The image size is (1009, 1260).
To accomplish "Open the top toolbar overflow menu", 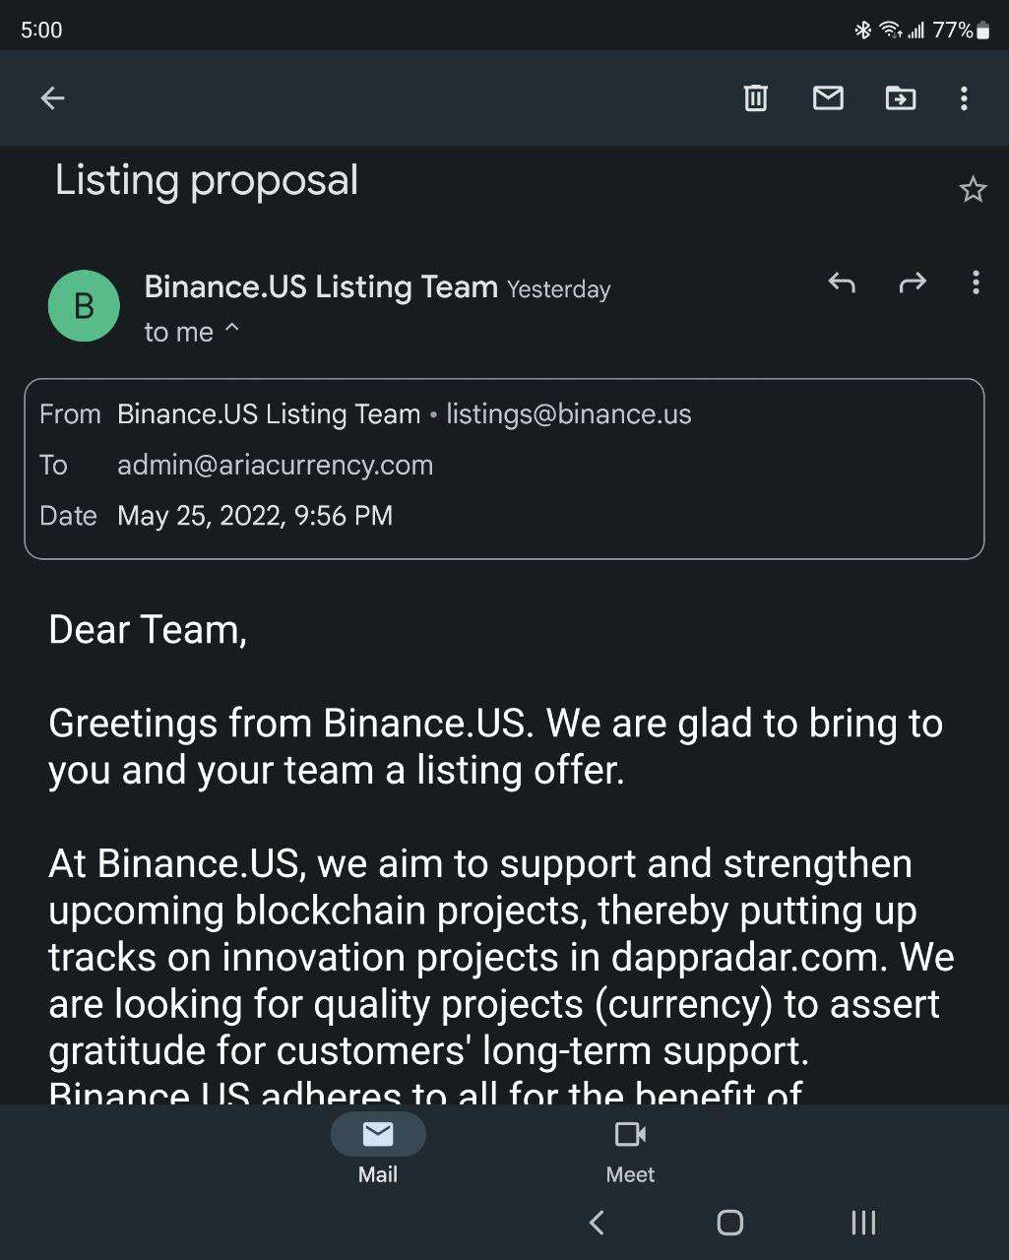I will (964, 97).
